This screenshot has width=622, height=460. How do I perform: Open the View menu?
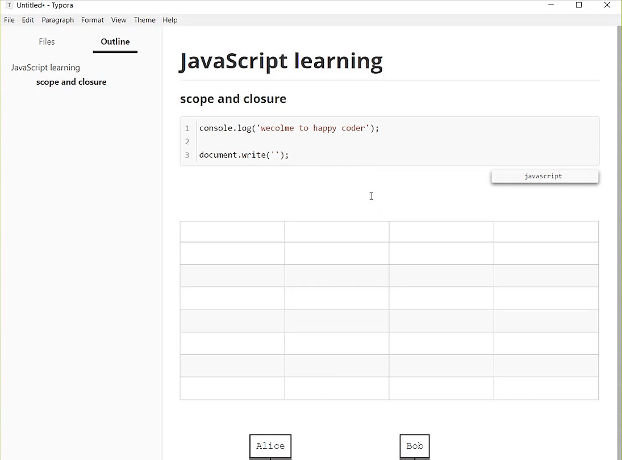click(119, 20)
